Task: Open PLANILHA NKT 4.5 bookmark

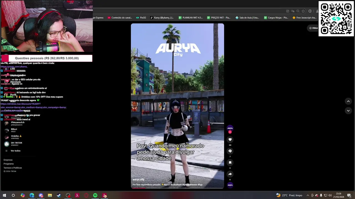Action: click(191, 18)
